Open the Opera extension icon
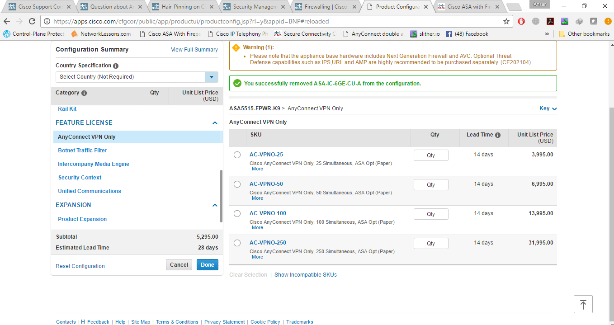This screenshot has width=614, height=325. tap(521, 21)
